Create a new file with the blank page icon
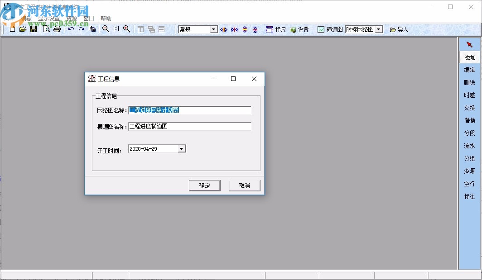Screen dimensions: 482x280 12,29
